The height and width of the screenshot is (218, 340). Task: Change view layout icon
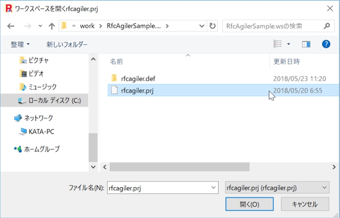(x=278, y=44)
